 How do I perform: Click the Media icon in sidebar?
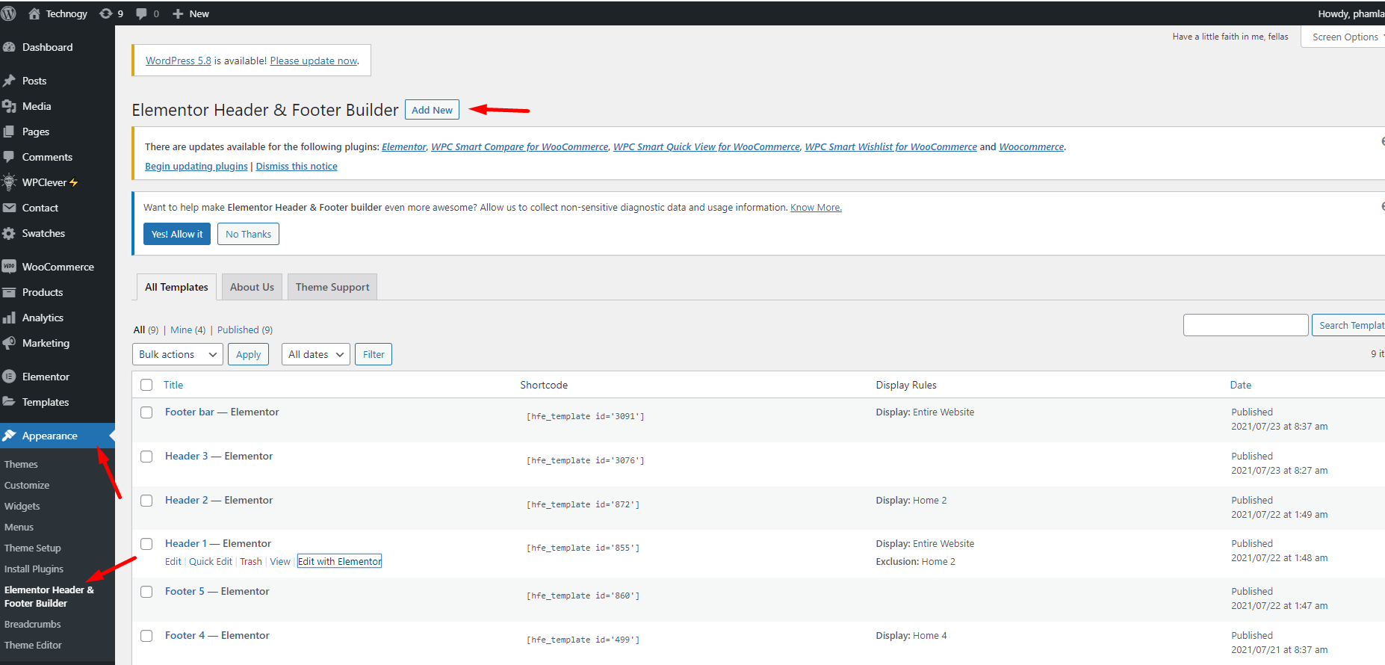point(10,106)
